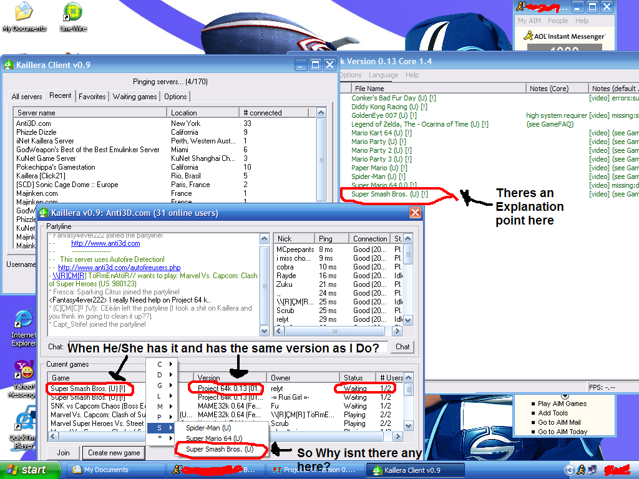Open the Internet Explorer desktop shortcut
The height and width of the screenshot is (479, 639).
click(x=23, y=328)
